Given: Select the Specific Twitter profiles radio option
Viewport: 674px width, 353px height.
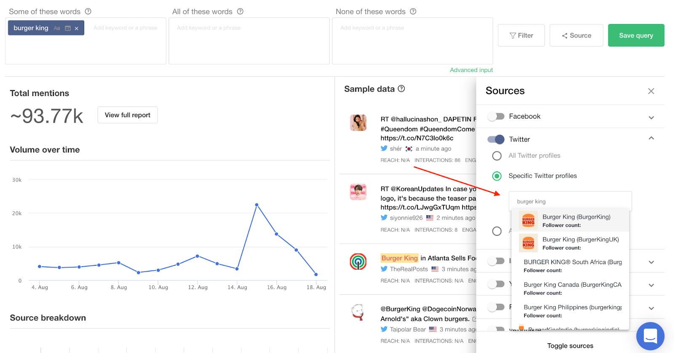Looking at the screenshot, I should 497,176.
